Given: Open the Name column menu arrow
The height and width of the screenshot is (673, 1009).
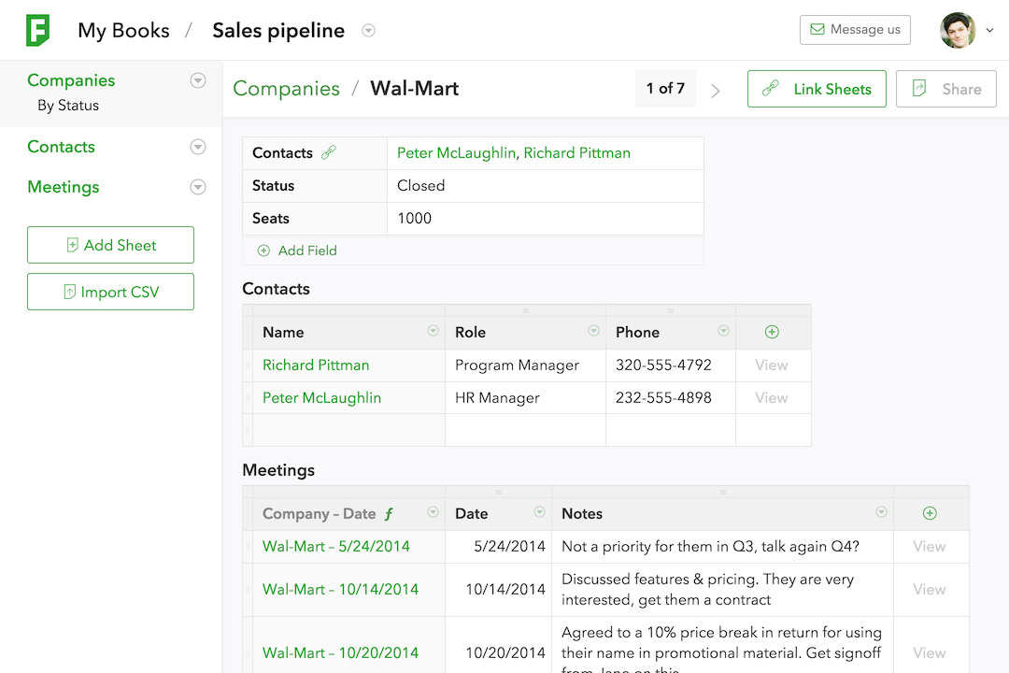Looking at the screenshot, I should (x=433, y=331).
